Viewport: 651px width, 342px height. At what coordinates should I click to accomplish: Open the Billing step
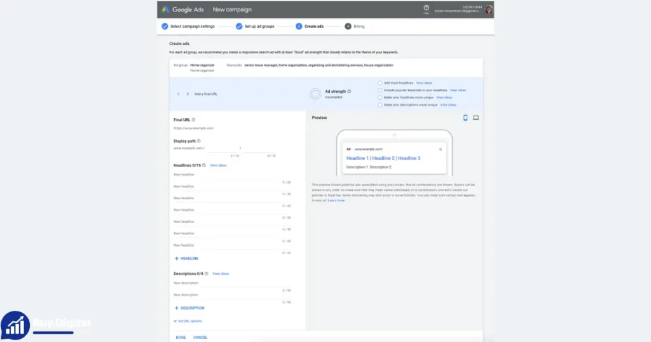click(355, 26)
